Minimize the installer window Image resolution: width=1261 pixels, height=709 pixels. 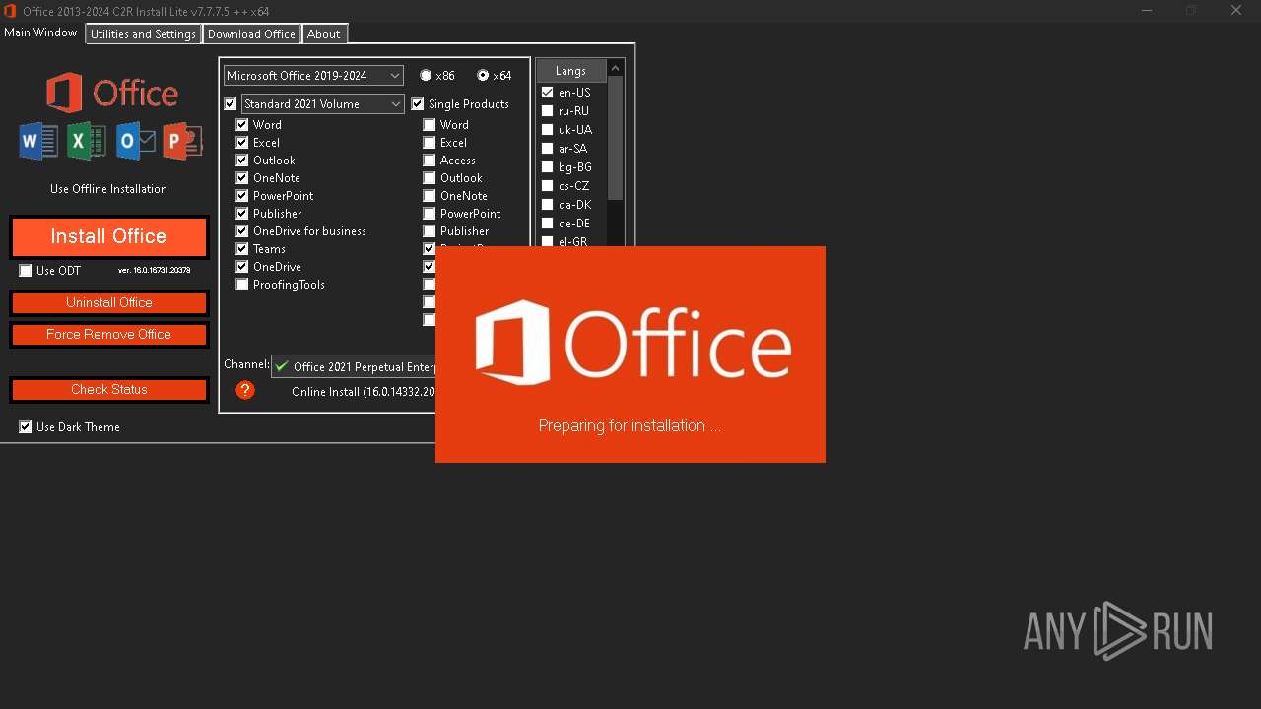pos(1147,11)
